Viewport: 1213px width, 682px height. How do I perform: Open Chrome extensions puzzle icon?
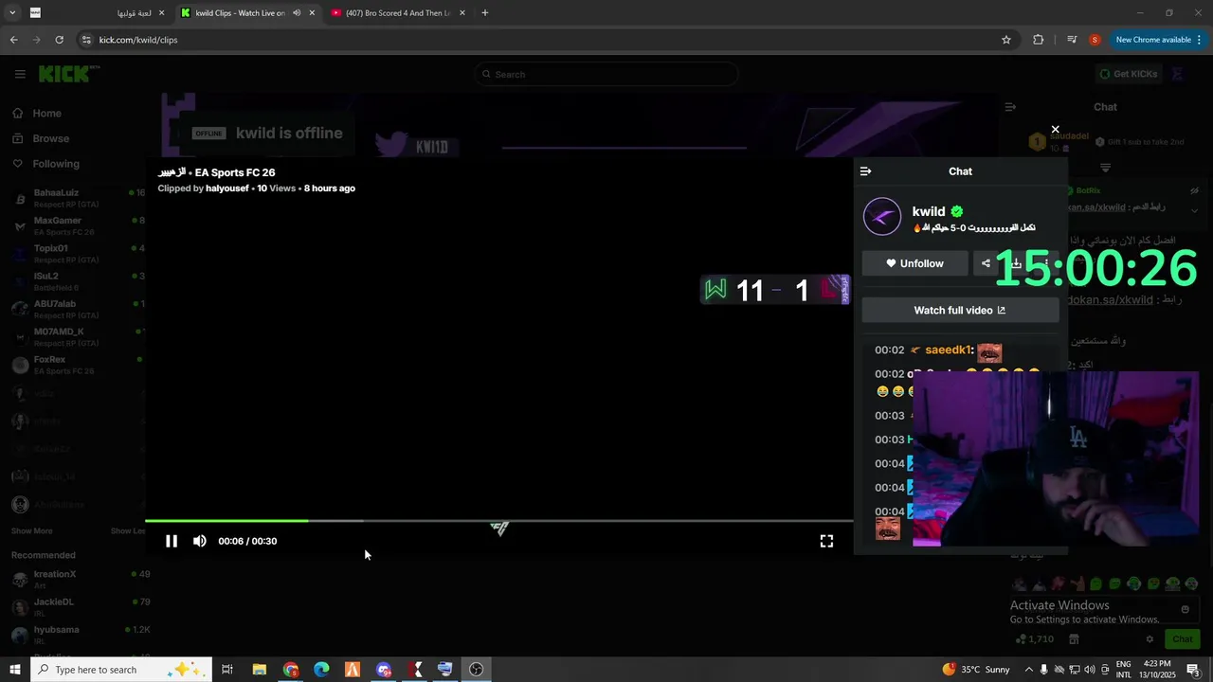pos(1039,40)
